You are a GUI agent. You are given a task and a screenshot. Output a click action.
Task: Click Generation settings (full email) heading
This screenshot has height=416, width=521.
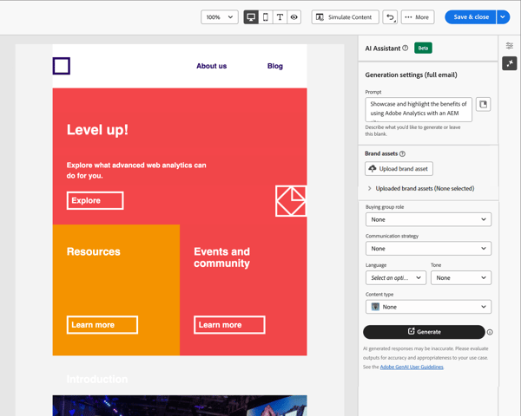tap(411, 75)
